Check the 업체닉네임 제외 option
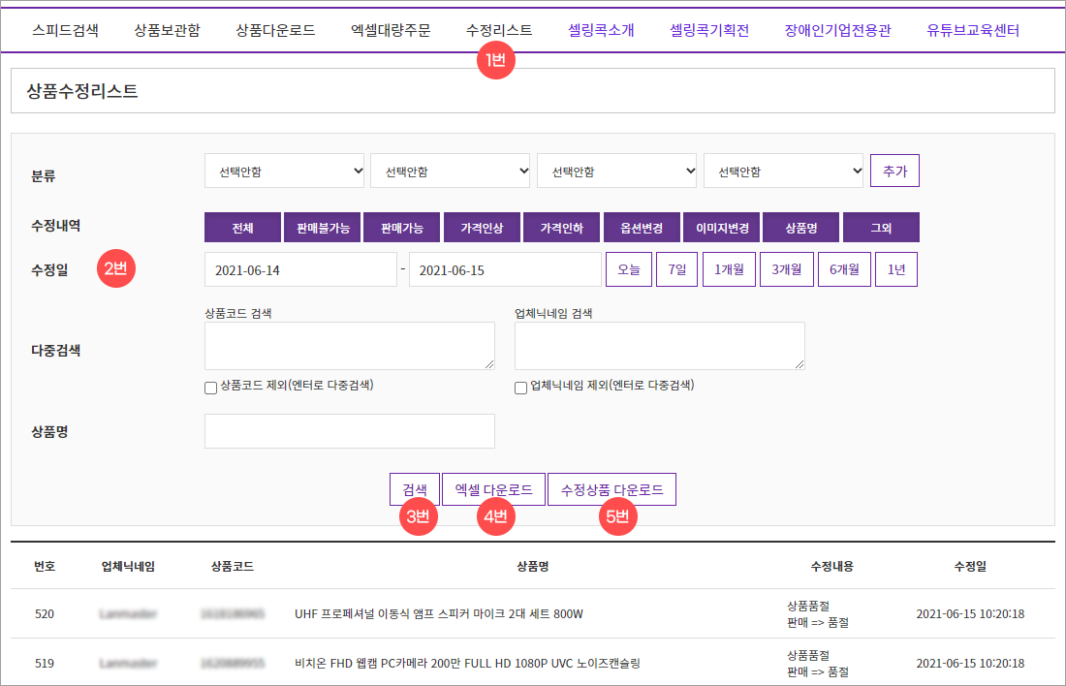 point(519,388)
